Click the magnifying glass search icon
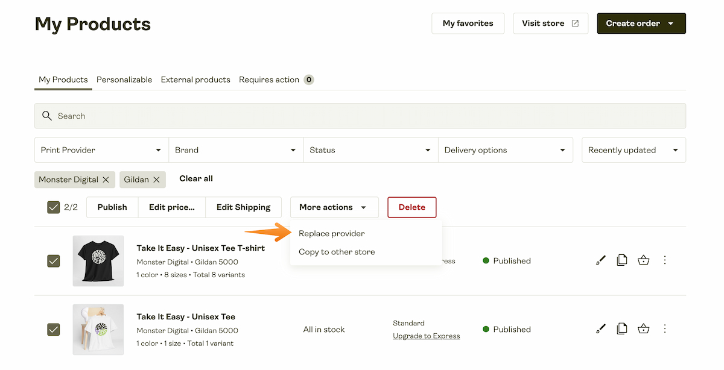Viewport: 724px width, 370px height. 47,116
